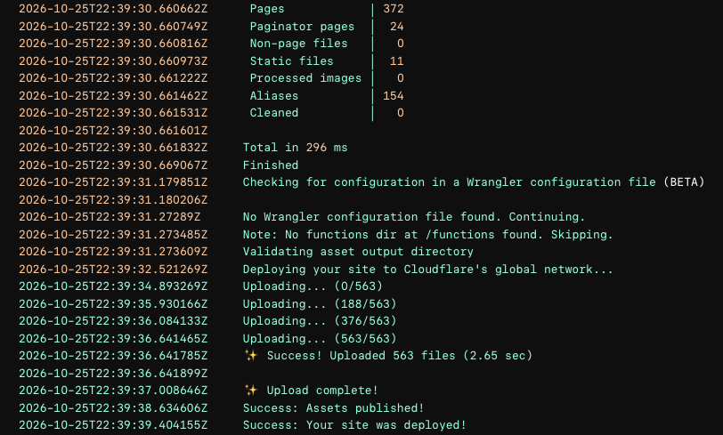Screen dimensions: 723x435
Task: Select the '154' aliases value
Action: click(394, 96)
